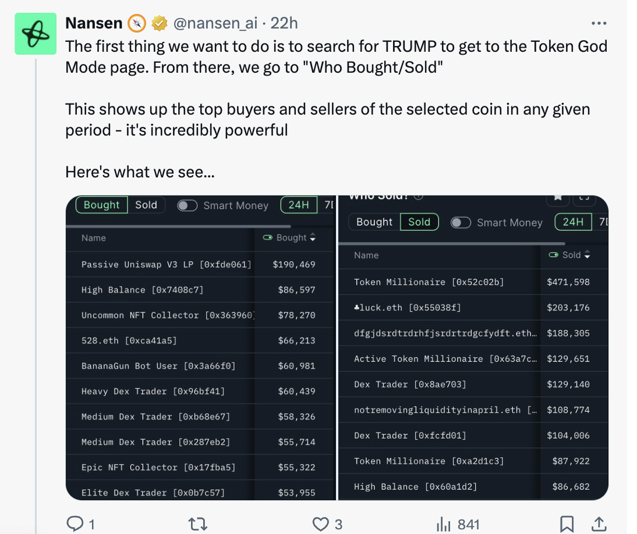Choose 24H period in left panel
The image size is (637, 534).
(x=299, y=205)
